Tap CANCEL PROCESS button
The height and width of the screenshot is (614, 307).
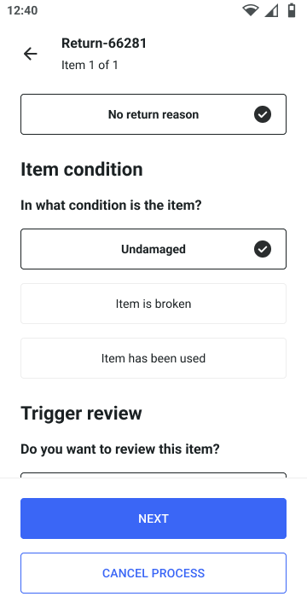153,573
